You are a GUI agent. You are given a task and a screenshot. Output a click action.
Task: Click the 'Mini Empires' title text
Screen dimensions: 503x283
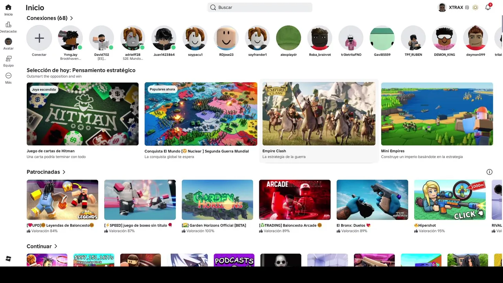[x=393, y=151]
